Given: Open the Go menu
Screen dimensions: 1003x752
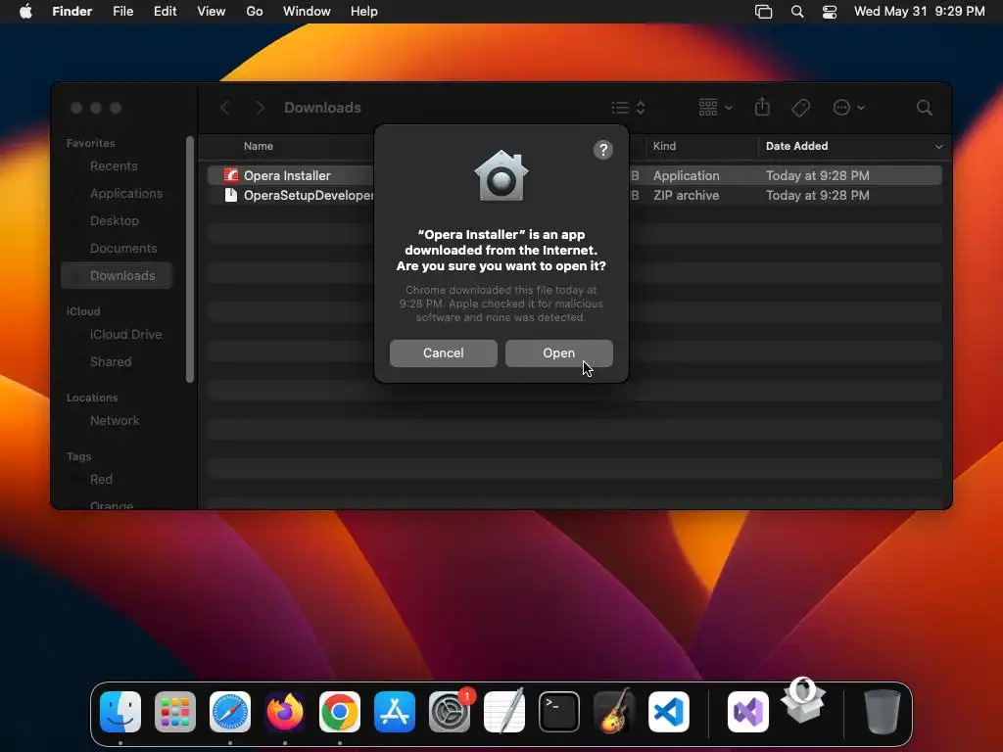Looking at the screenshot, I should [255, 12].
